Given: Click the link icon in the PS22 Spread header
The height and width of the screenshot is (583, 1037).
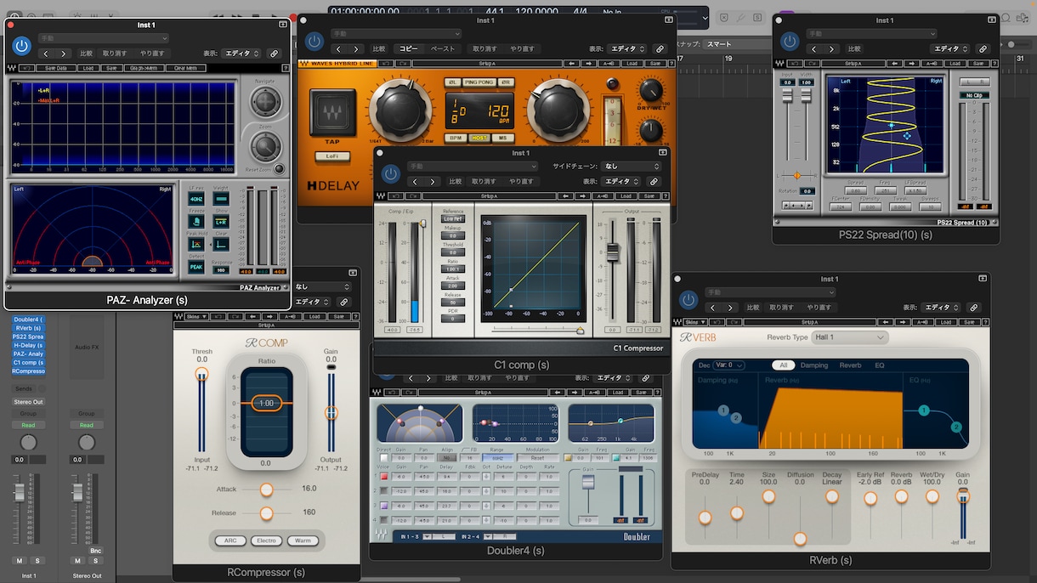Looking at the screenshot, I should point(983,49).
